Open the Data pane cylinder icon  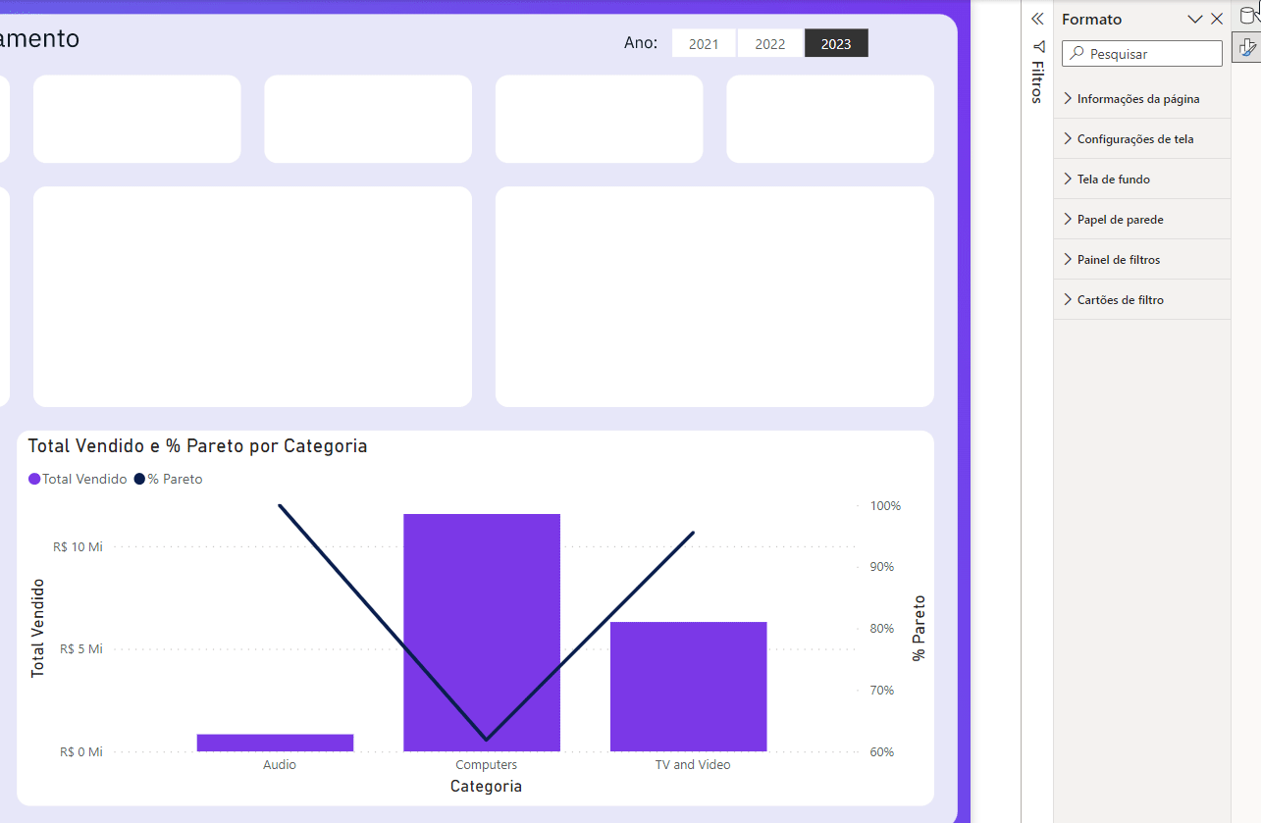coord(1249,14)
